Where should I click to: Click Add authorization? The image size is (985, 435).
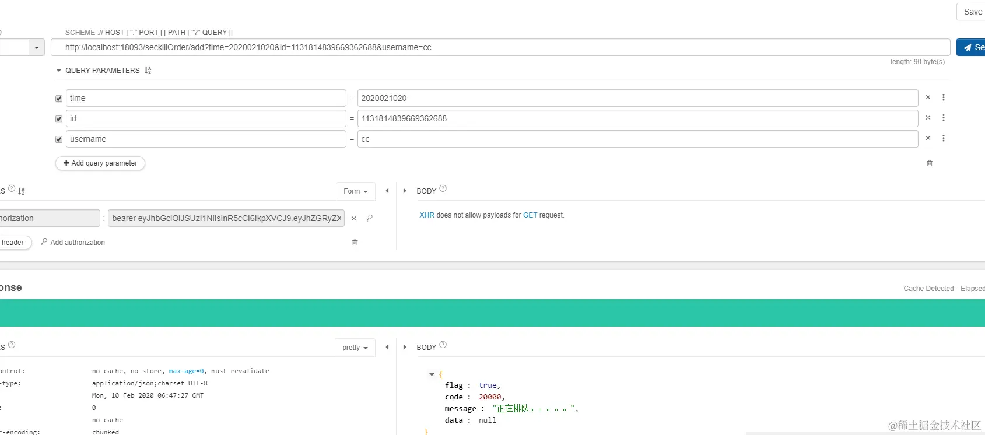(73, 243)
